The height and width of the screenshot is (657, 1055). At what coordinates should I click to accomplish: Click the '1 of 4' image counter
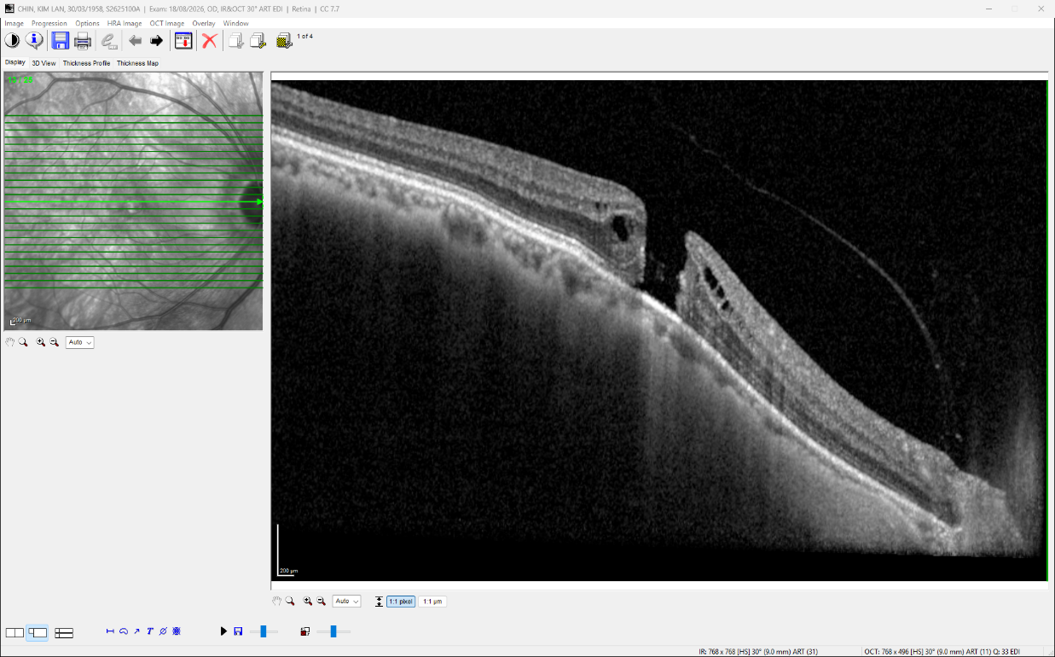(305, 37)
